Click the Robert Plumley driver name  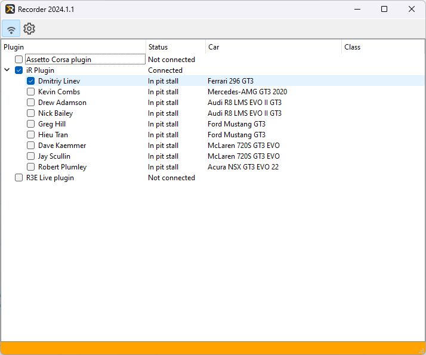pos(62,167)
